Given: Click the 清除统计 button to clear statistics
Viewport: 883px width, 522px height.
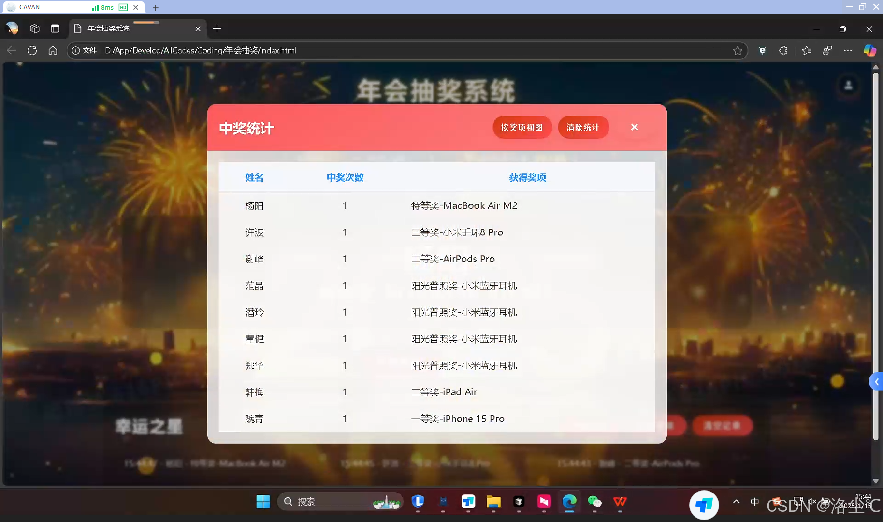Looking at the screenshot, I should tap(583, 127).
